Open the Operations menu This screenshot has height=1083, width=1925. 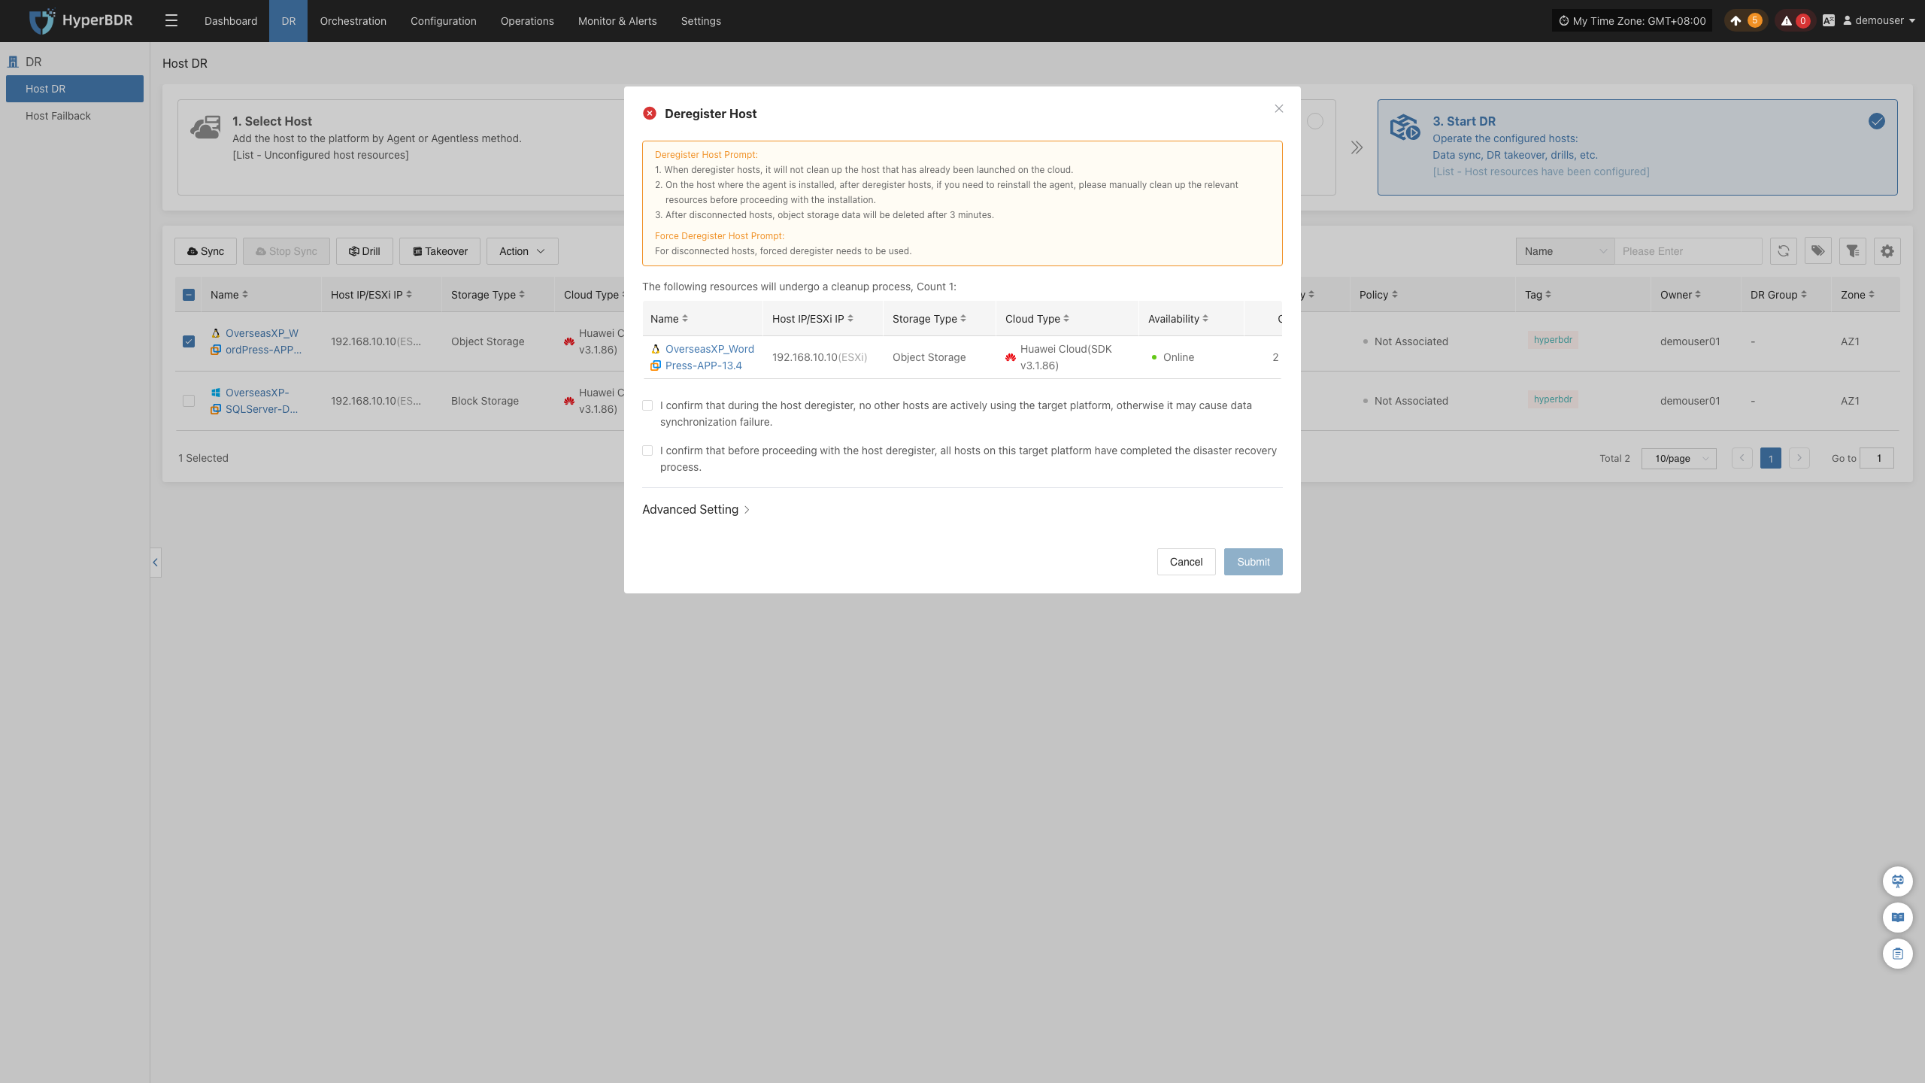pyautogui.click(x=527, y=21)
